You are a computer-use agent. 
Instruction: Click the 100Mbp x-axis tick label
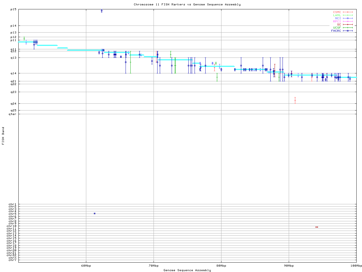[x=356, y=266]
